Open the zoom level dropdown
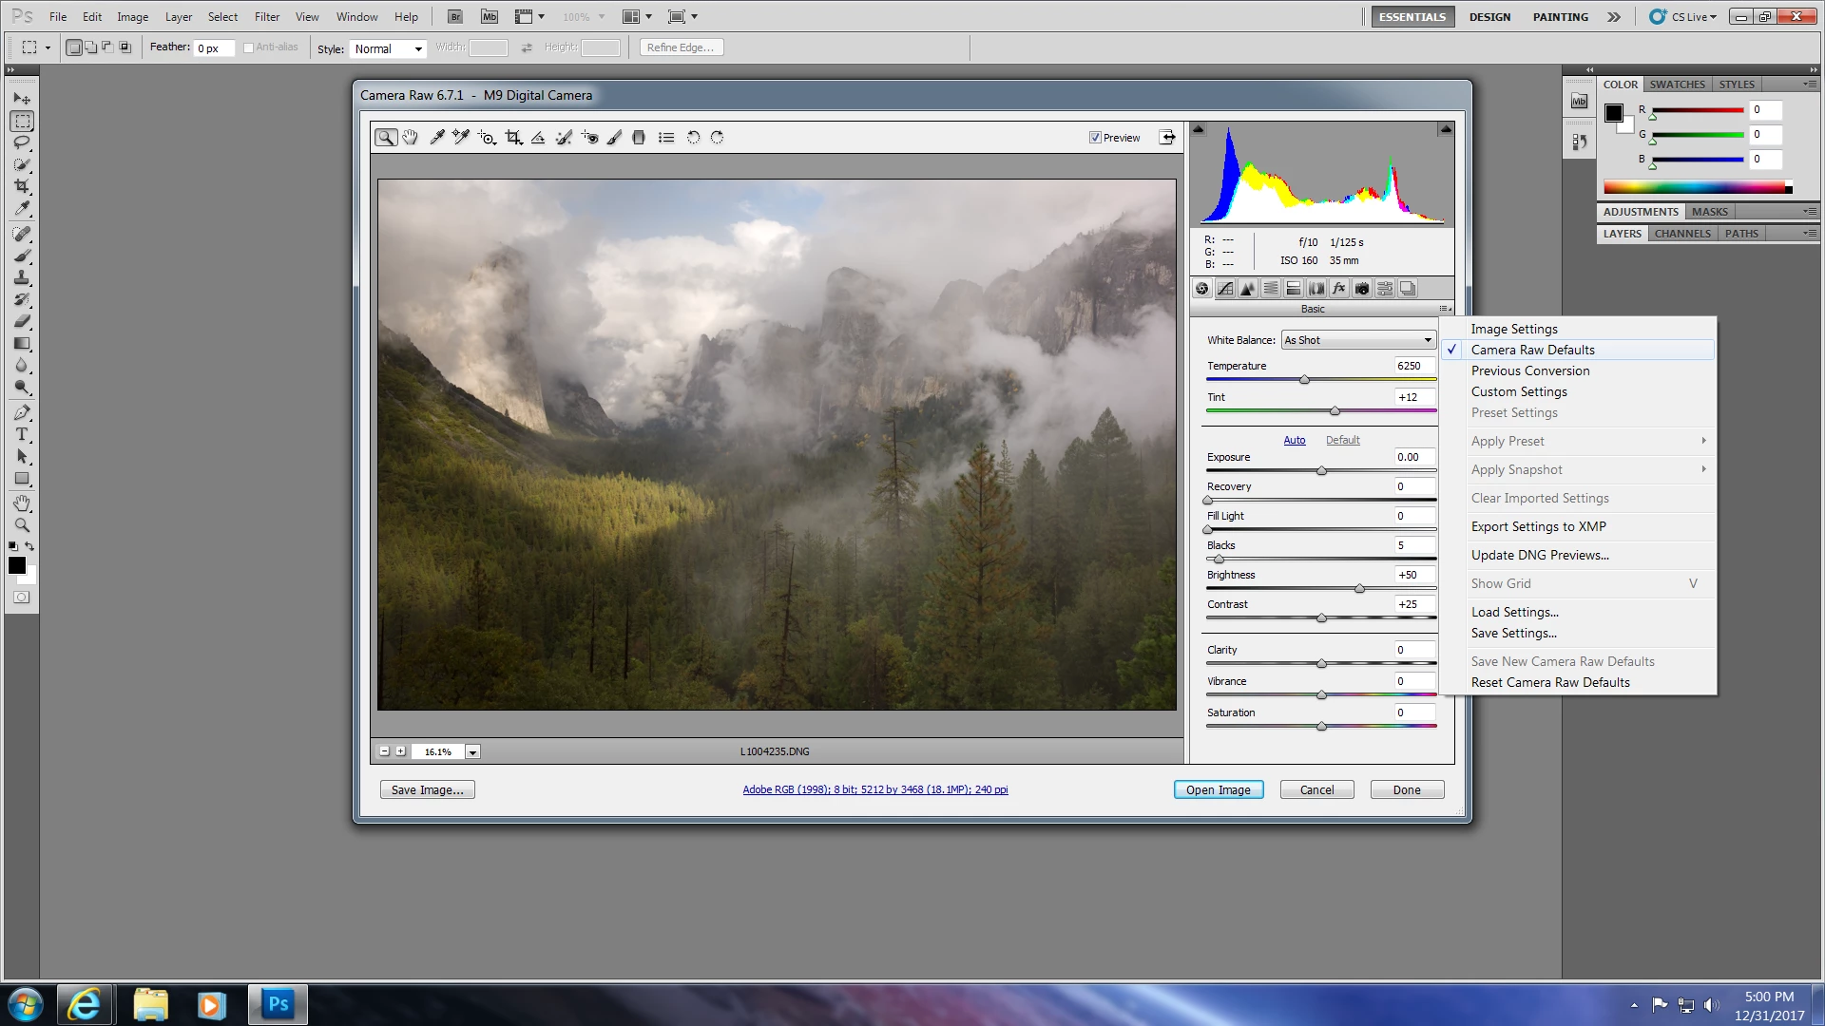 click(472, 751)
